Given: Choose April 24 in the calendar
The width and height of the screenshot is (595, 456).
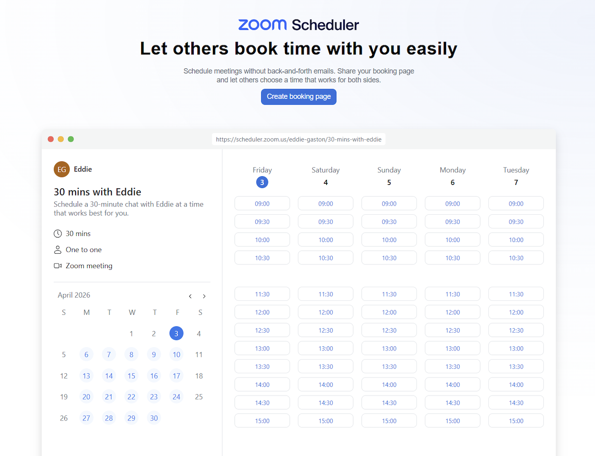Looking at the screenshot, I should pyautogui.click(x=176, y=397).
